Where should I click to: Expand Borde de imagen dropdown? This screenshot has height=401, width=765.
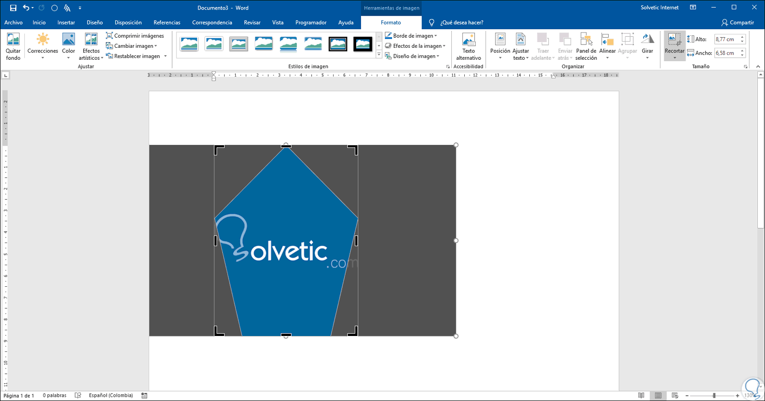[436, 36]
